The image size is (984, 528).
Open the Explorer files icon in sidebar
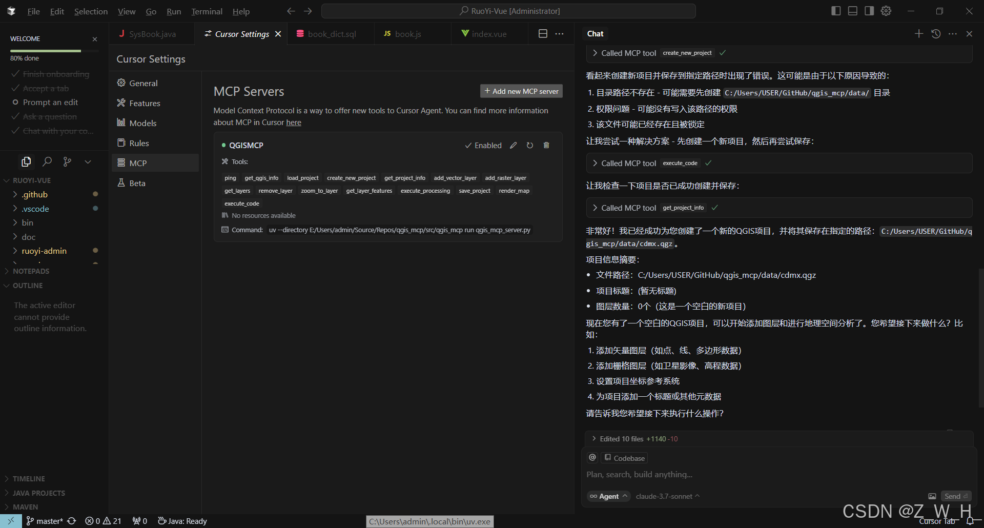[26, 162]
